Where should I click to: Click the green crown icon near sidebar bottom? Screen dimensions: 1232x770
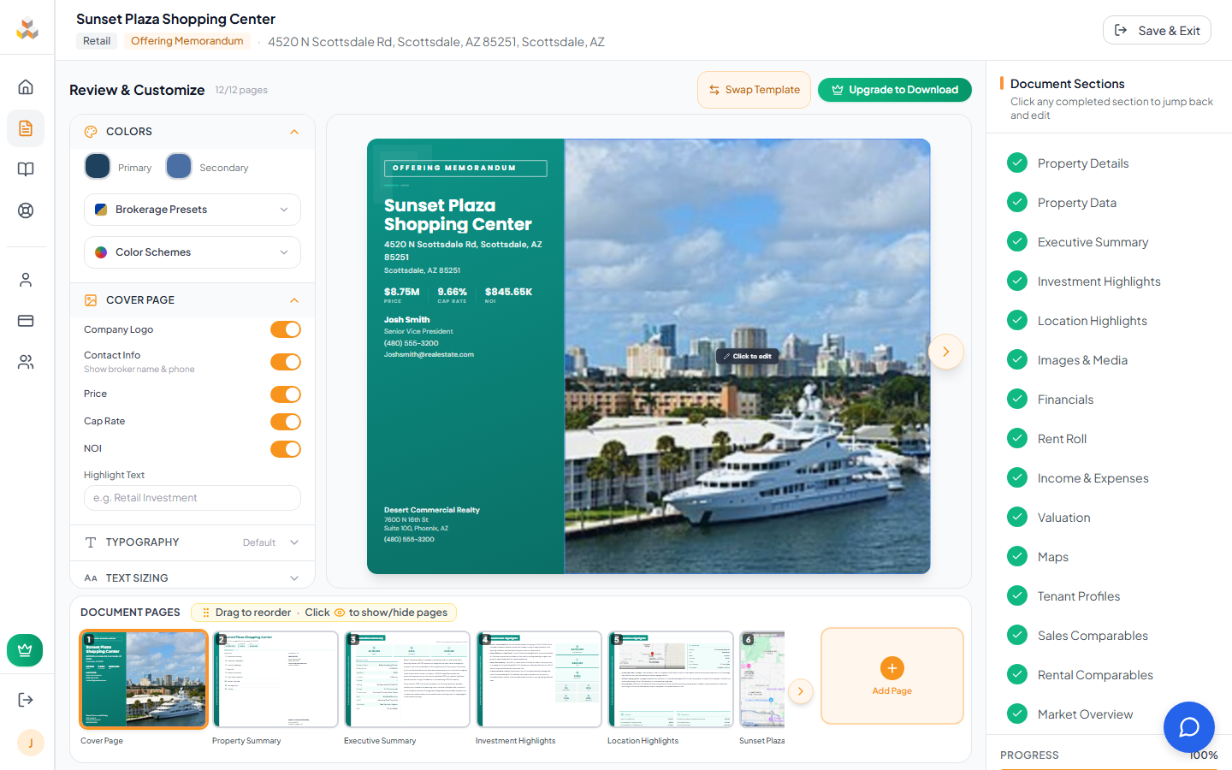click(25, 650)
